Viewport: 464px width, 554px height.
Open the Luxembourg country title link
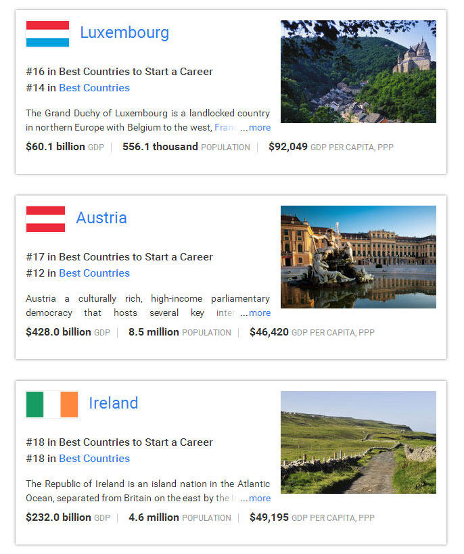point(124,32)
